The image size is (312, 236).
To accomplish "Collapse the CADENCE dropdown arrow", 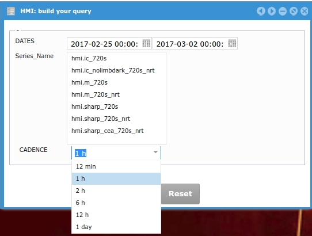I will click(155, 152).
